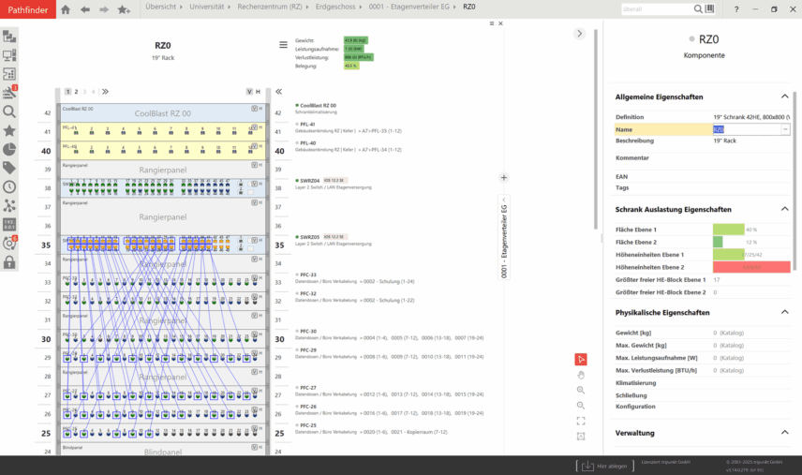Open the hamburger menu beside RZ0 rack title
This screenshot has height=475, width=802.
283,44
